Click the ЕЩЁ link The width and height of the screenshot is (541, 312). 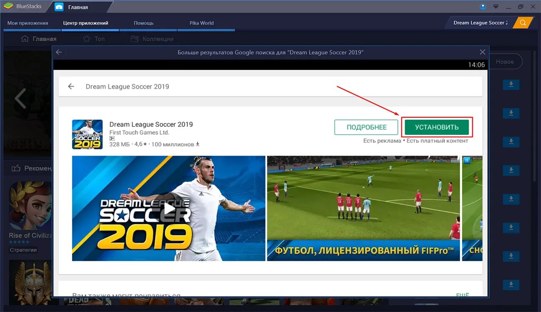pos(462,295)
